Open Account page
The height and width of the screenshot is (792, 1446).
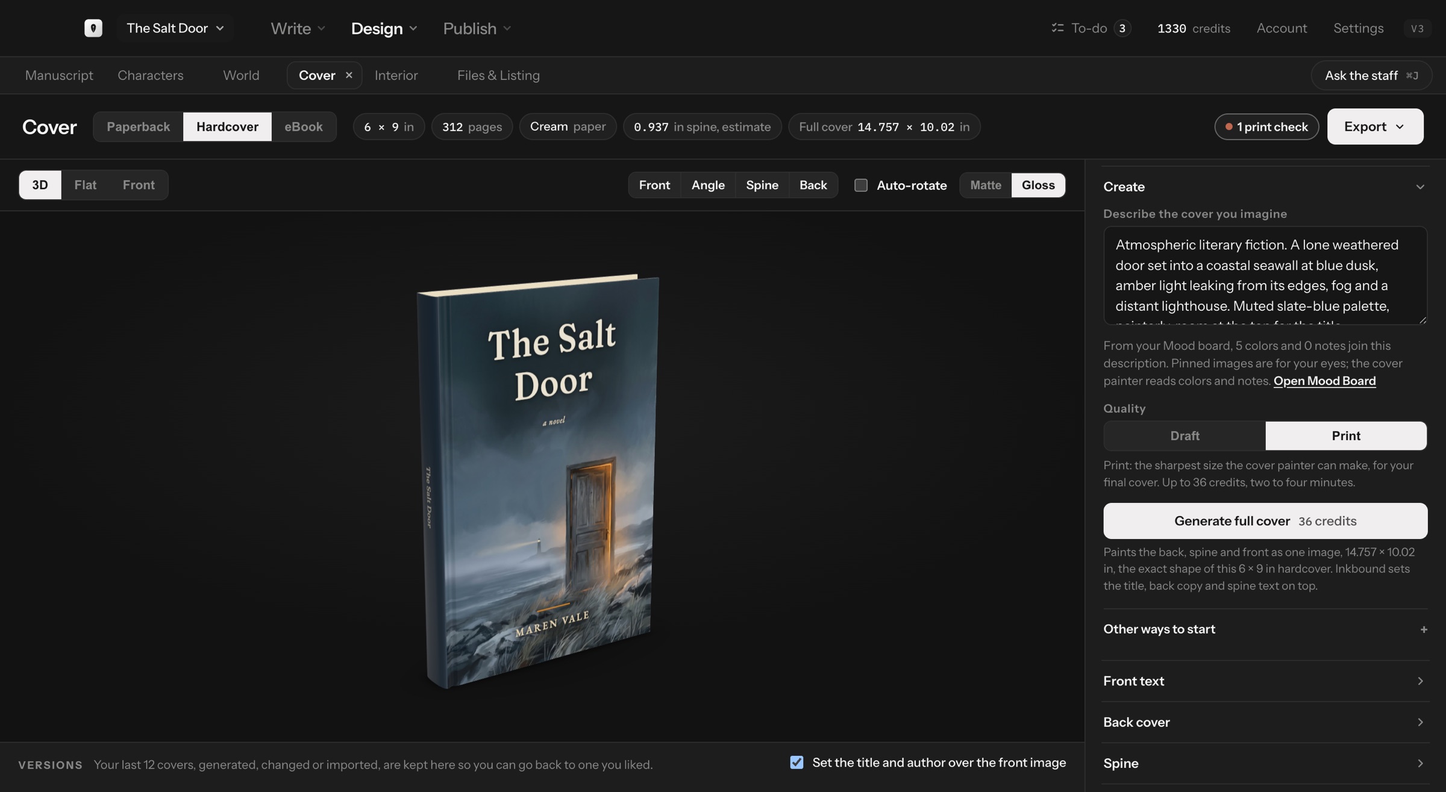(x=1282, y=28)
